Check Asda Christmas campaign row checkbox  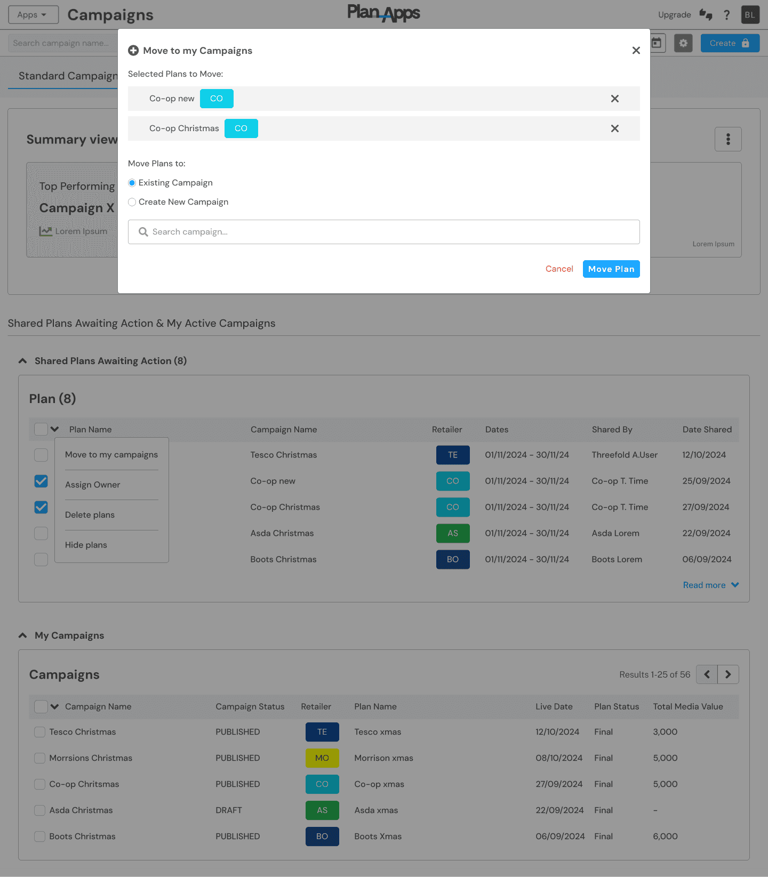click(x=39, y=810)
